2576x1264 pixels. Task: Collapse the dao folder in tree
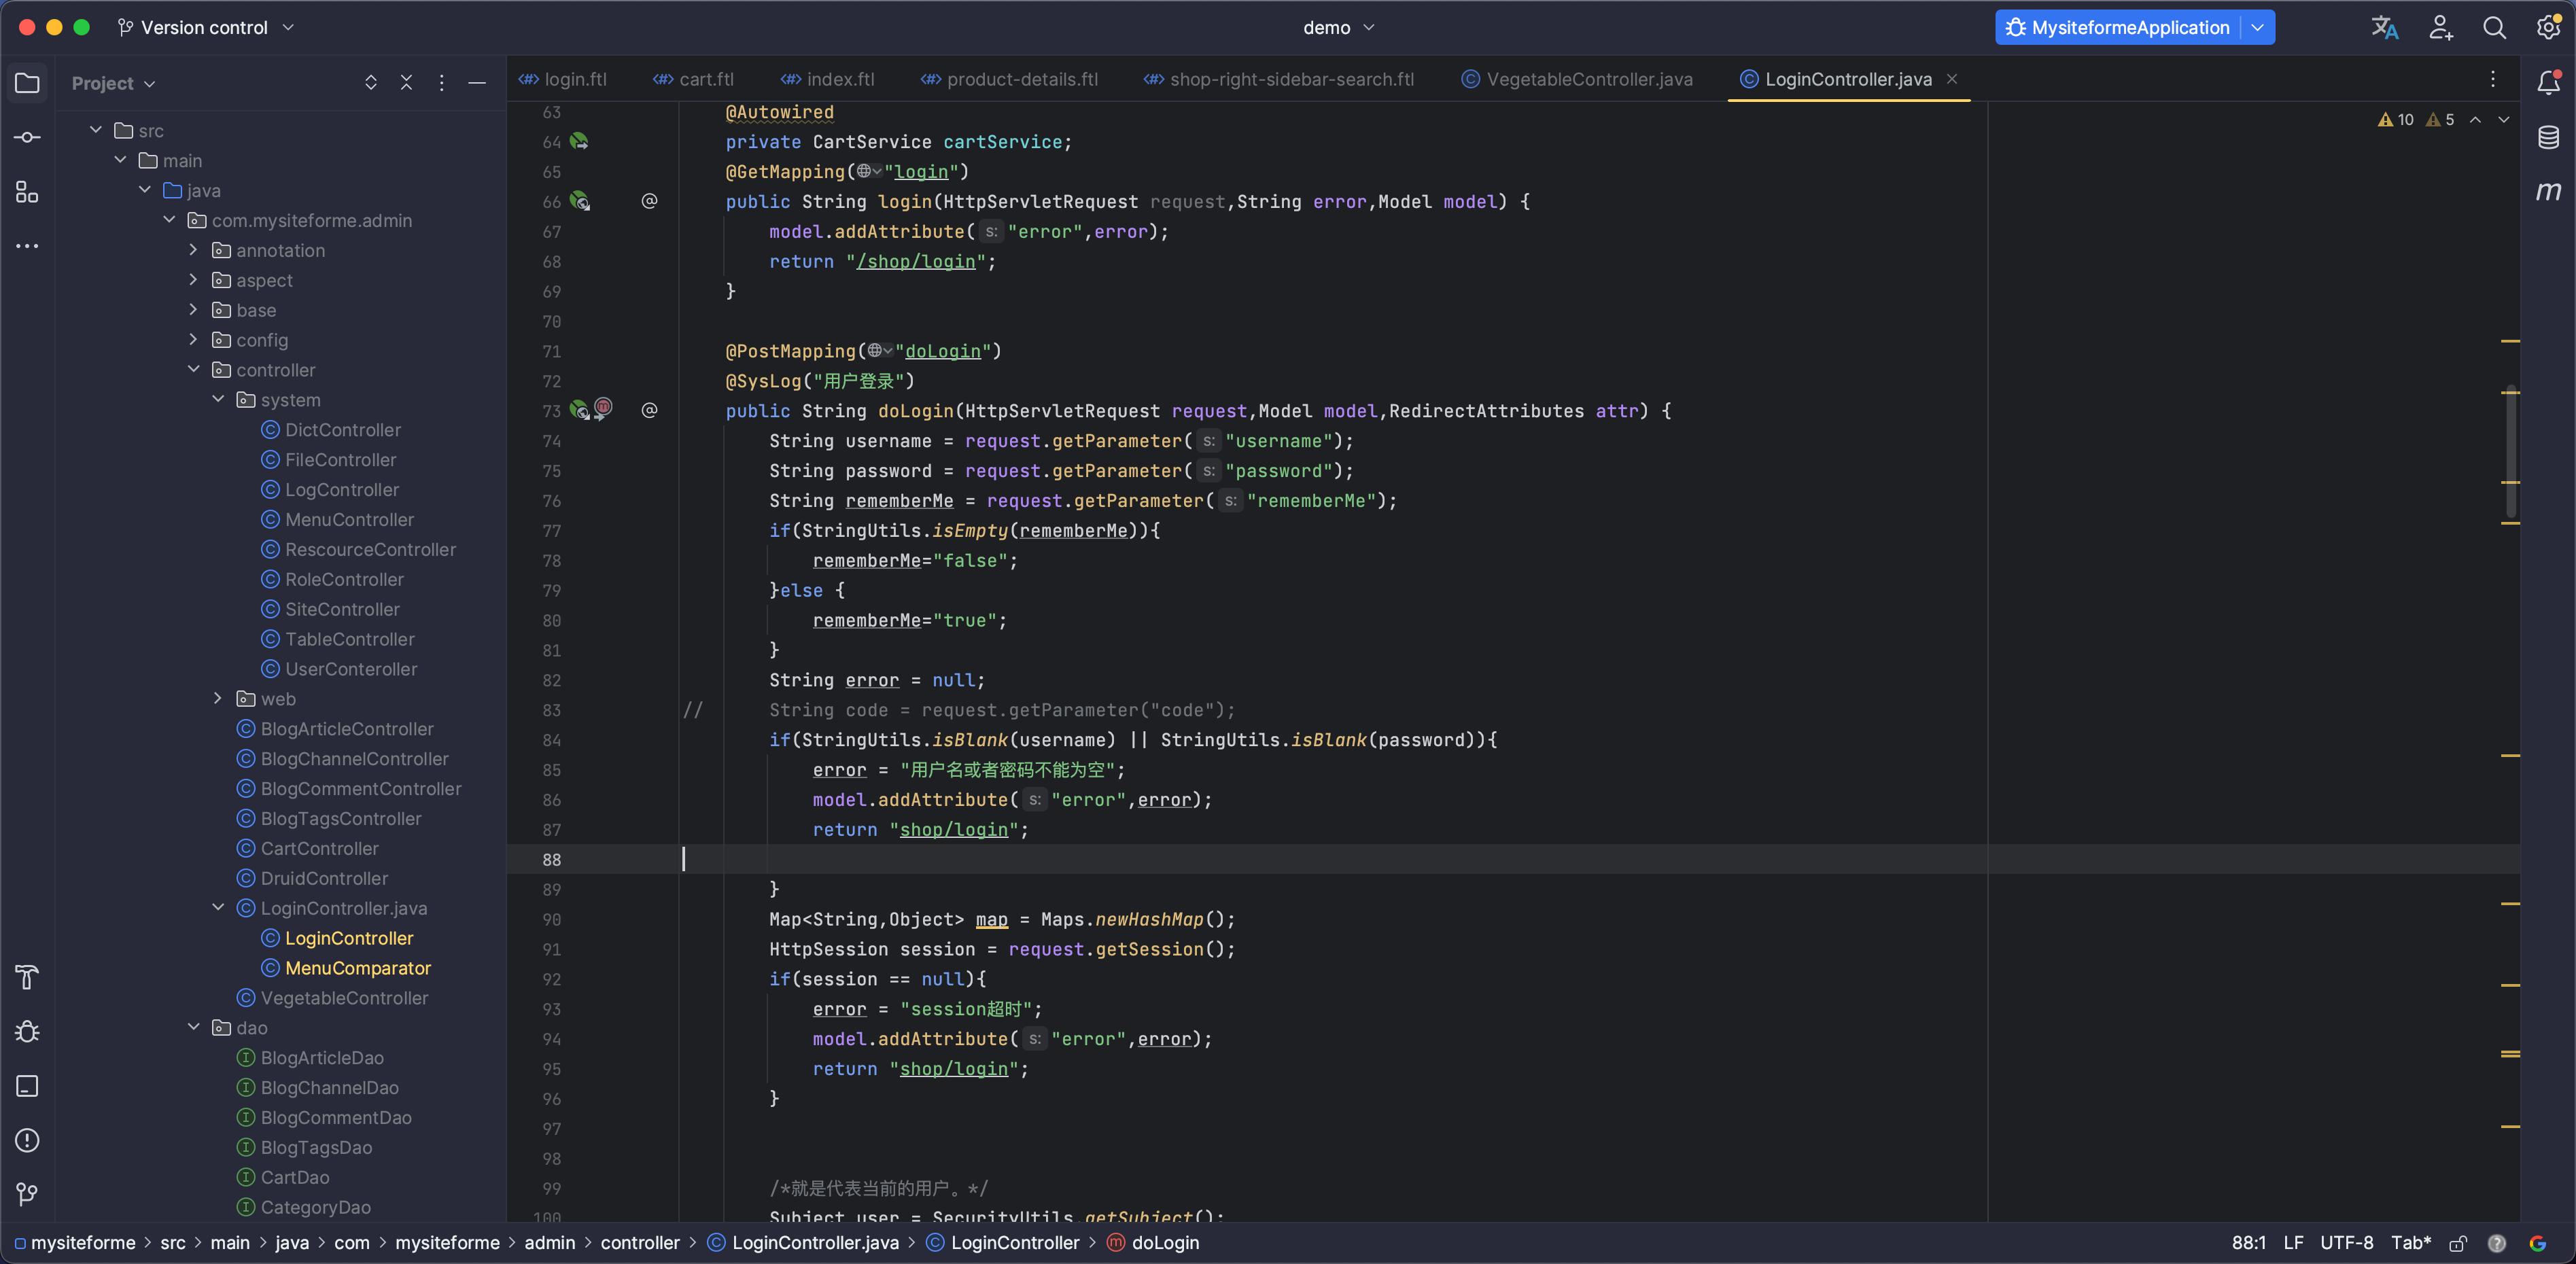pos(194,1027)
